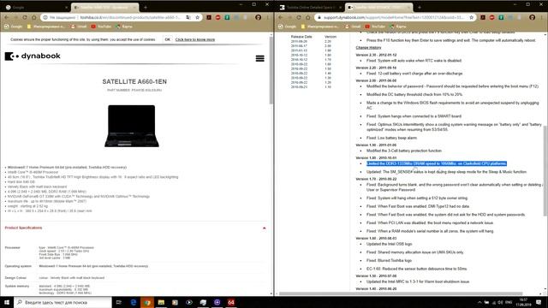Open the 'Click here to know more' link
Image resolution: width=548 pixels, height=308 pixels.
[195, 39]
